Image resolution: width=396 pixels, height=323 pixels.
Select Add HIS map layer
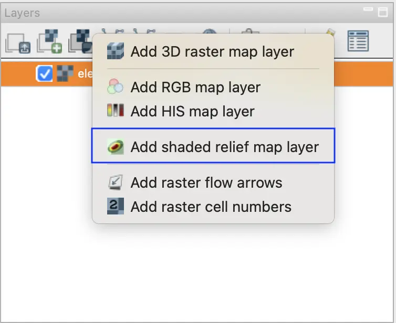tap(192, 111)
